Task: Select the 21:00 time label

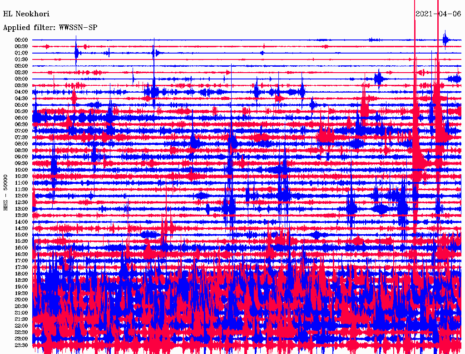Action: click(21, 313)
